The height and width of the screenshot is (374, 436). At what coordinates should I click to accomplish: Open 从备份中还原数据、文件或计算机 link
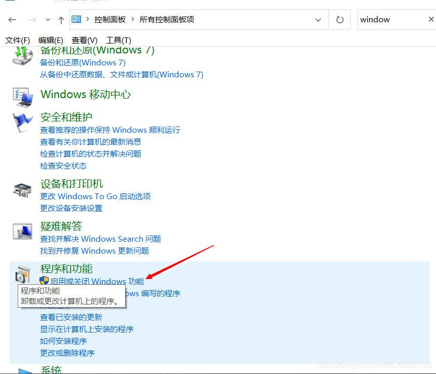pyautogui.click(x=122, y=75)
